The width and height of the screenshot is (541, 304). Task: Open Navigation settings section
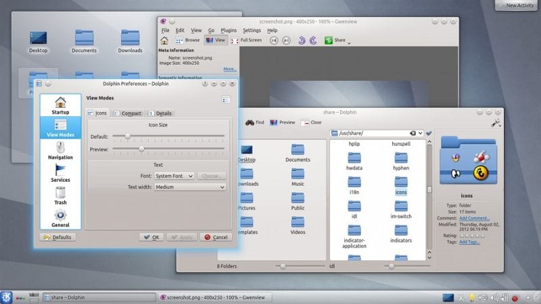point(60,151)
